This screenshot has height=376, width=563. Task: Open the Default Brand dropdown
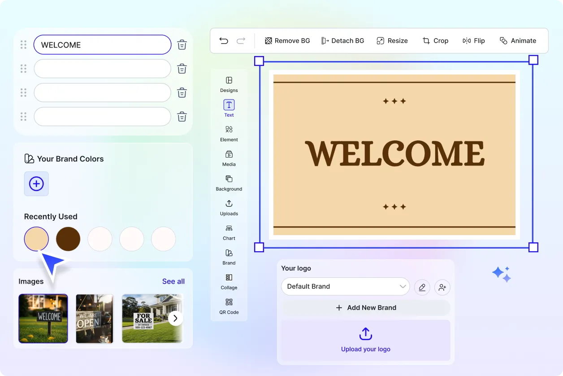click(345, 286)
